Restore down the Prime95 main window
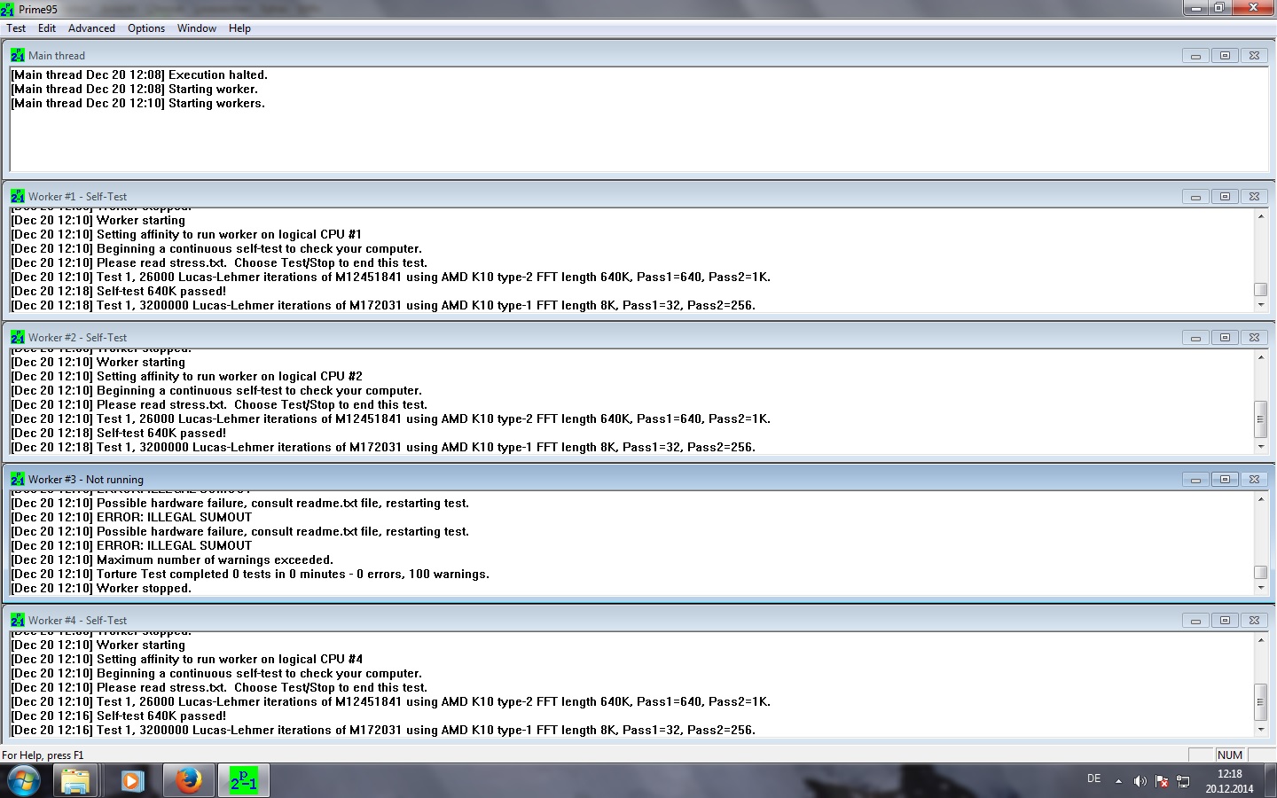 (x=1219, y=8)
